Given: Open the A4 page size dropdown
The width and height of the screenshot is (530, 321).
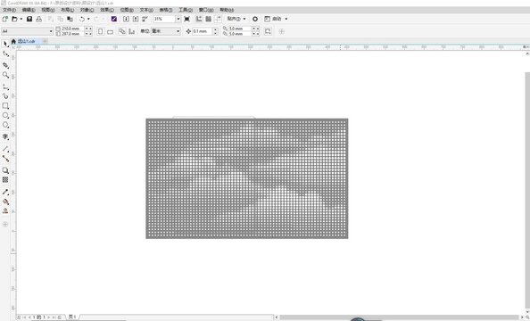Looking at the screenshot, I should pyautogui.click(x=28, y=31).
